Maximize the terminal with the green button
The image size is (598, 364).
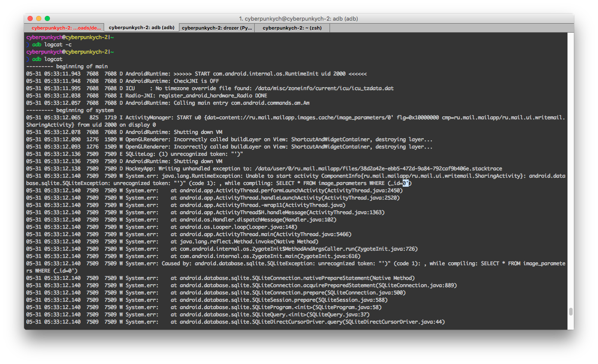[x=47, y=18]
